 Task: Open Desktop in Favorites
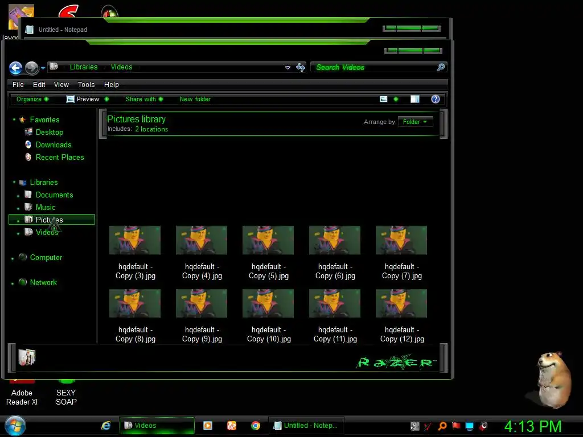(50, 132)
